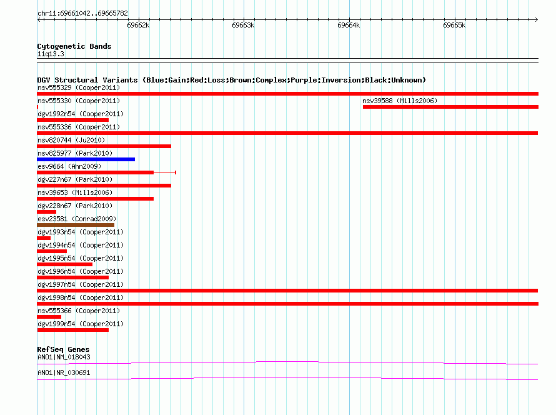Screen dimensions: 556x415
Task: Select the dgv1995n54 red bar
Action: click(64, 264)
